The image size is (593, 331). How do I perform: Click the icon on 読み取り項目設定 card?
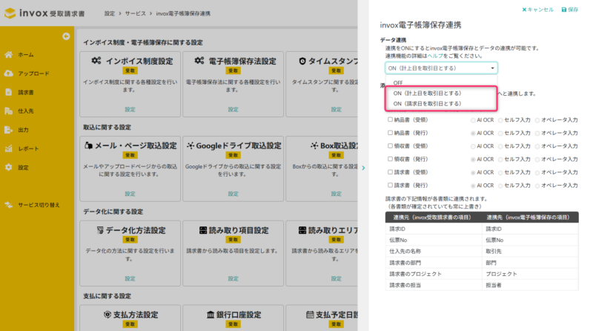pyautogui.click(x=203, y=230)
